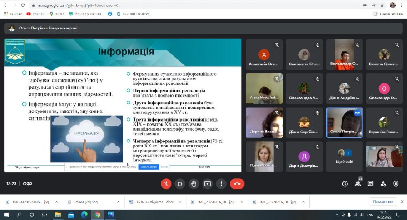Viewport: 407px width, 220px height.
Task: Click camera indicator icon in address bar
Action: 365,5
